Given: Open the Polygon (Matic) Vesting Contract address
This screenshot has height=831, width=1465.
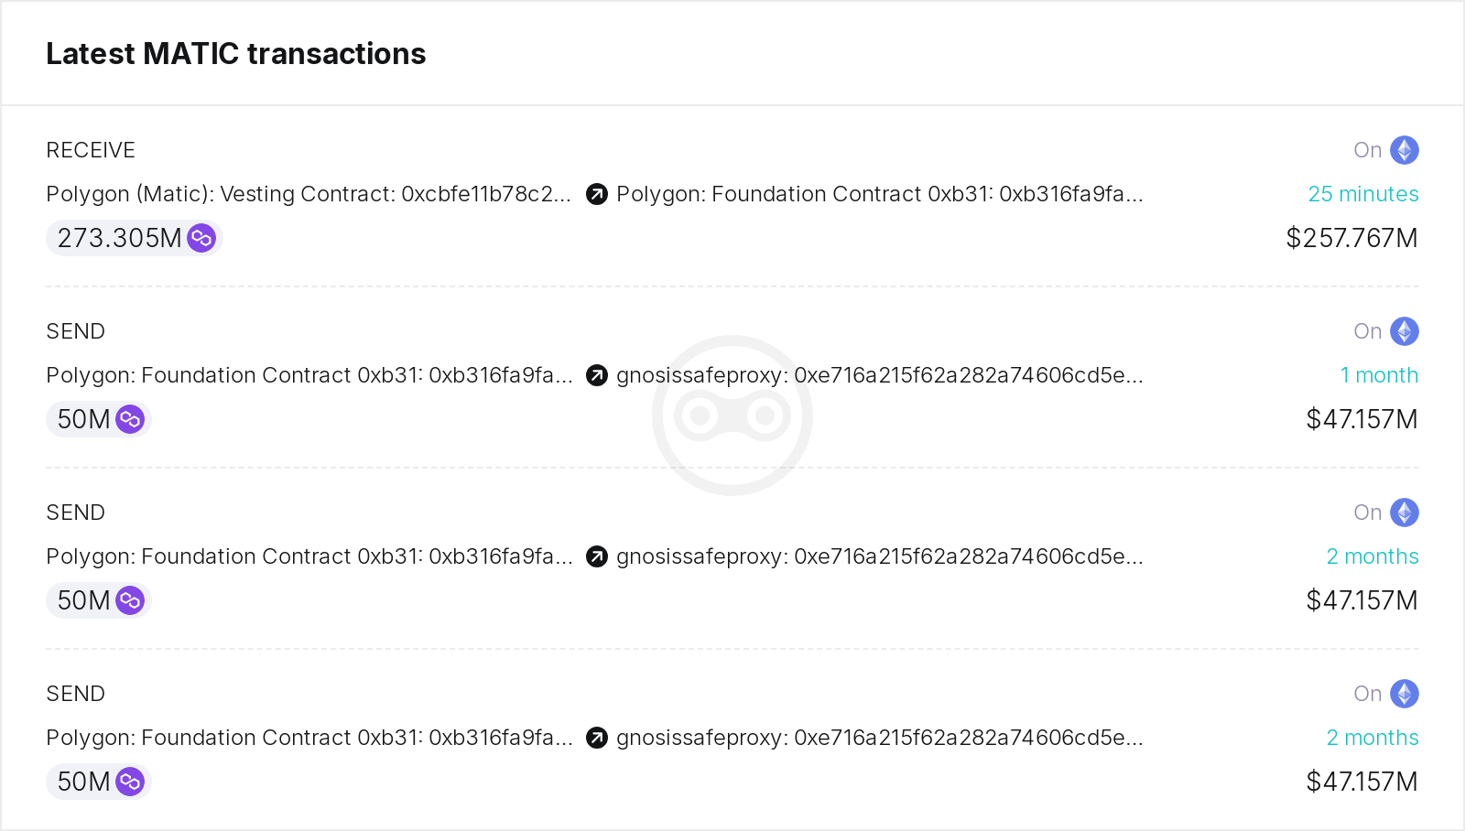Looking at the screenshot, I should point(308,194).
